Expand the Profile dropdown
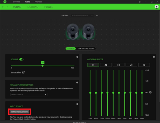160x123 pixels. coord(82,15)
